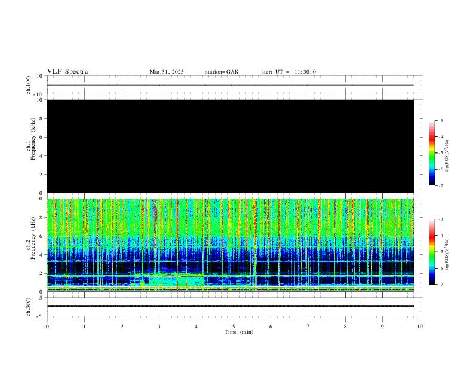Click the "VLF Spectra" plot title
473x366 pixels.
[67, 72]
